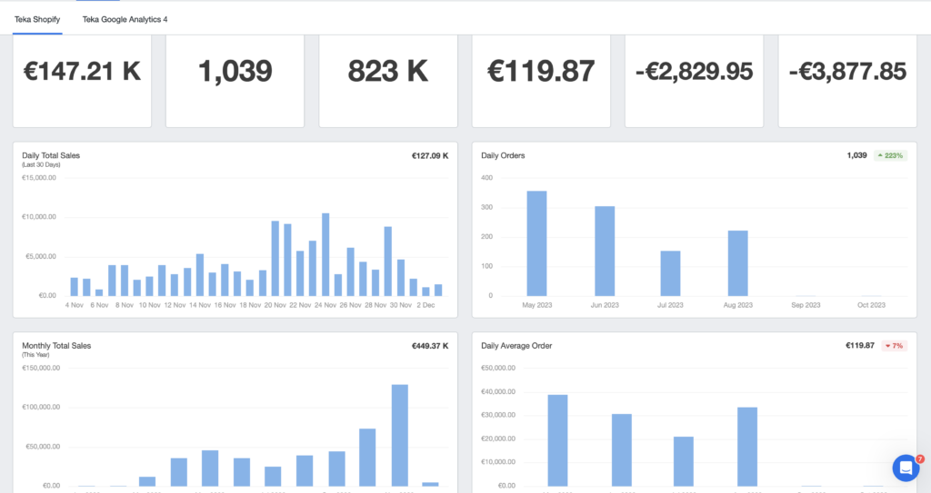This screenshot has width=931, height=493.
Task: Click the May 2023 bar in Daily Orders
Action: pyautogui.click(x=536, y=243)
